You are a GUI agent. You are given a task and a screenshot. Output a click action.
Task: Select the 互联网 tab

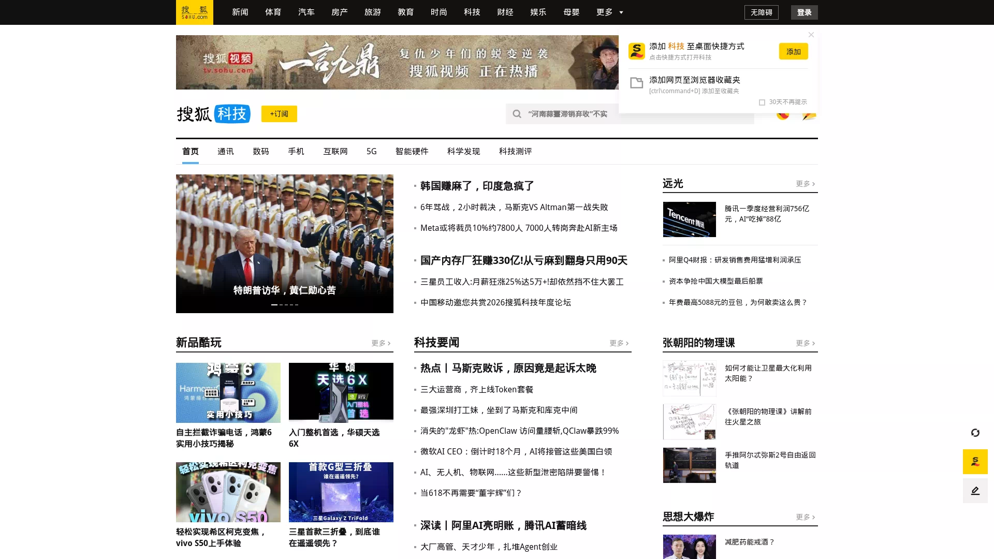(335, 152)
